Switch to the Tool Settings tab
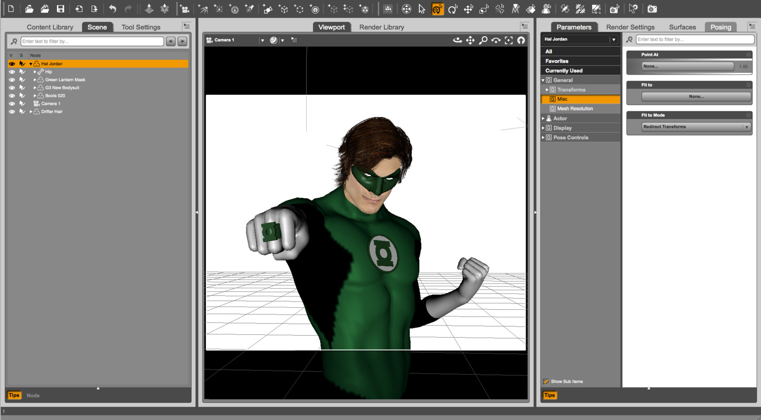Image resolution: width=761 pixels, height=420 pixels. point(141,27)
